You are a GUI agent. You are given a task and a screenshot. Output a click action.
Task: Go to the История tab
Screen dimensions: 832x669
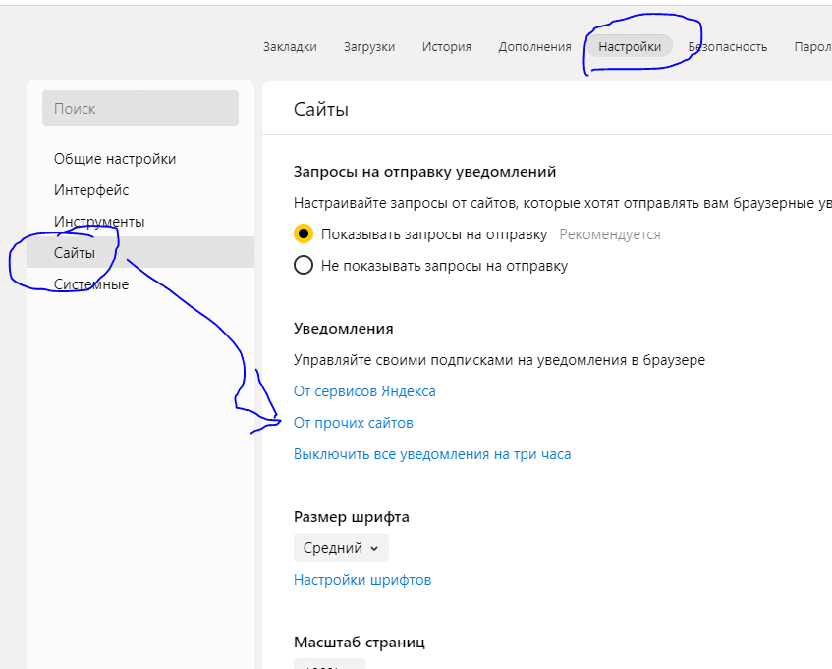[x=447, y=46]
